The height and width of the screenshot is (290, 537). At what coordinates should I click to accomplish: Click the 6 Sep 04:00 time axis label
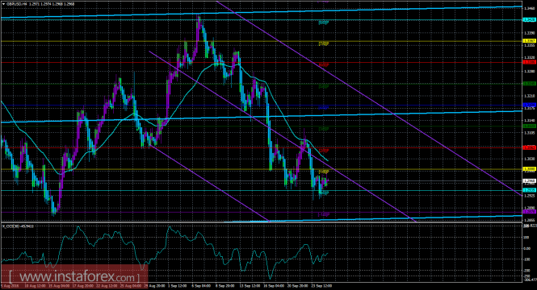pos(201,285)
